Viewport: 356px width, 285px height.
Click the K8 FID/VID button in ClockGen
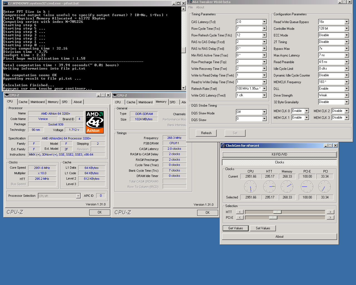(280, 154)
